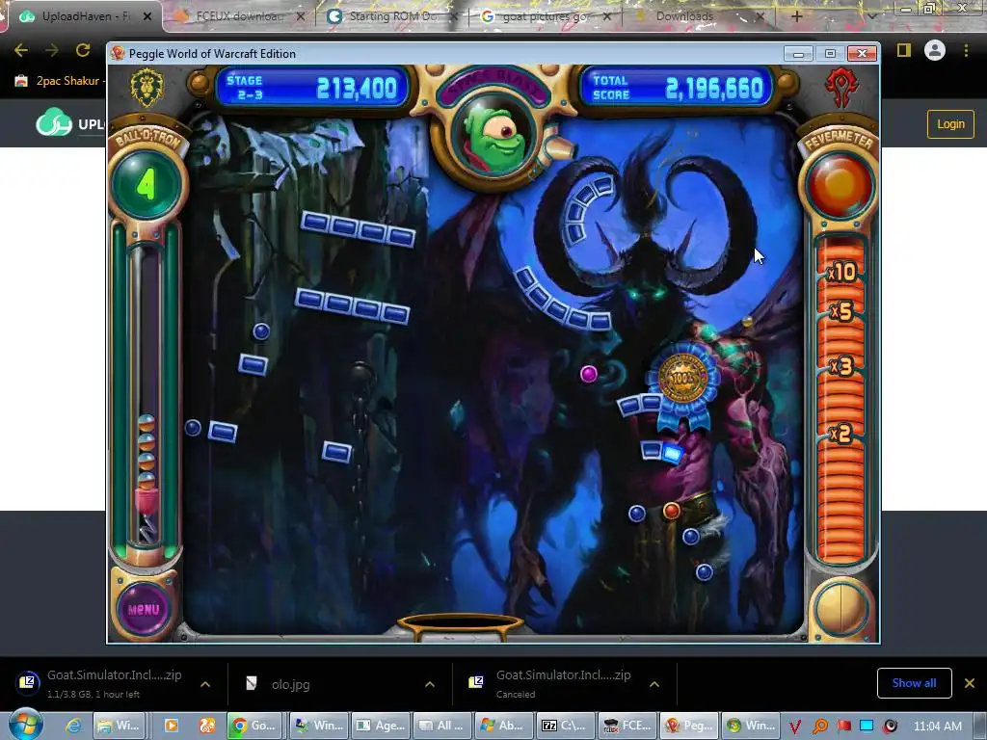Launch Internet Explorer from taskbar
Image resolution: width=987 pixels, height=740 pixels.
(73, 726)
